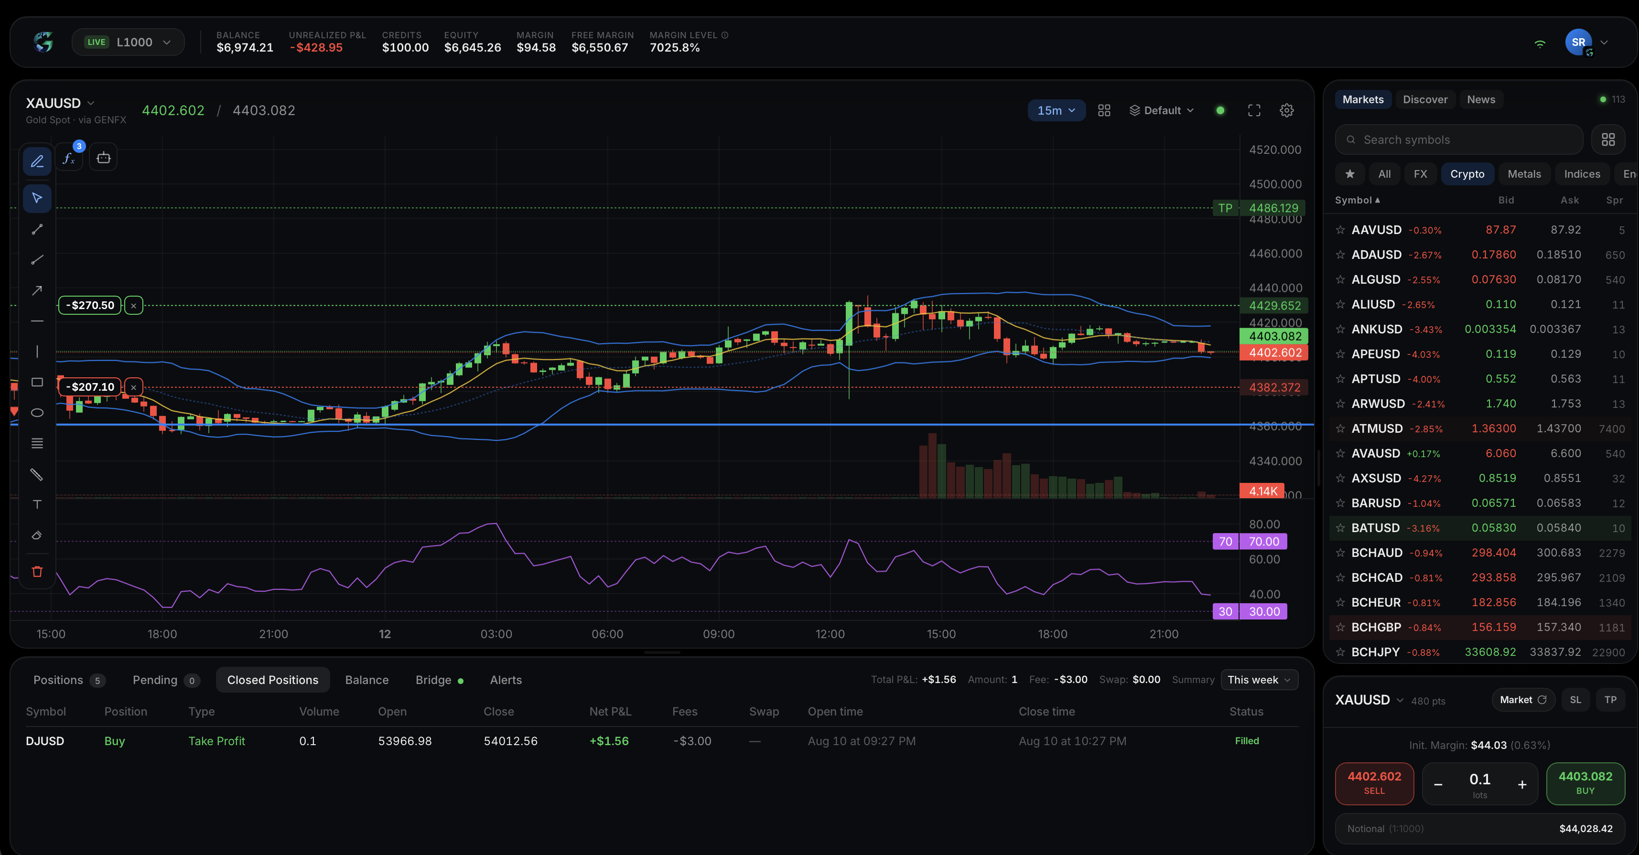The image size is (1639, 855).
Task: Open the Alerts tab
Action: click(x=506, y=680)
